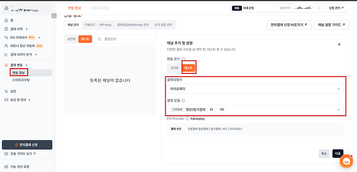
Task: Click the info icon beside PG Provider
Action: click(188, 119)
